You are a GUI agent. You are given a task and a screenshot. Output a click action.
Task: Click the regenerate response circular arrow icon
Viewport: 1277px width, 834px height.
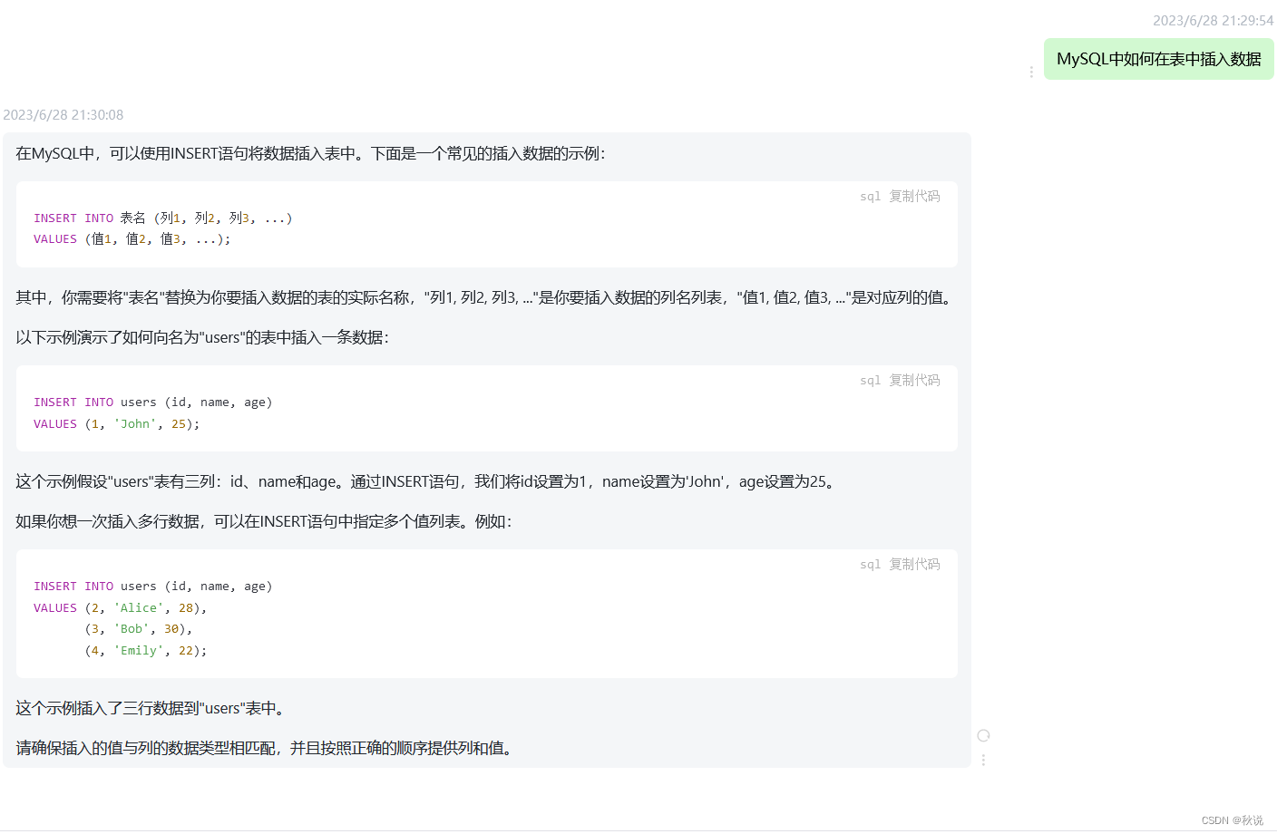(x=983, y=735)
